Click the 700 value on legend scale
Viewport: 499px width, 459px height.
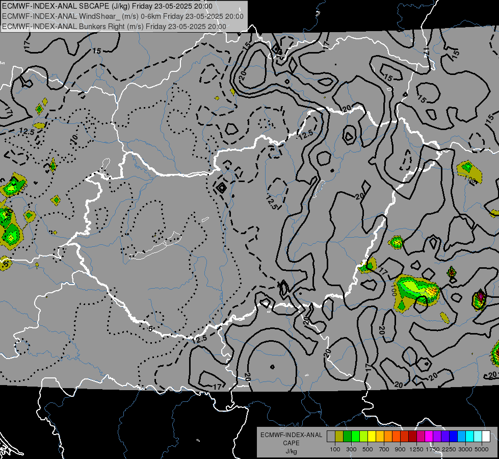click(x=384, y=449)
